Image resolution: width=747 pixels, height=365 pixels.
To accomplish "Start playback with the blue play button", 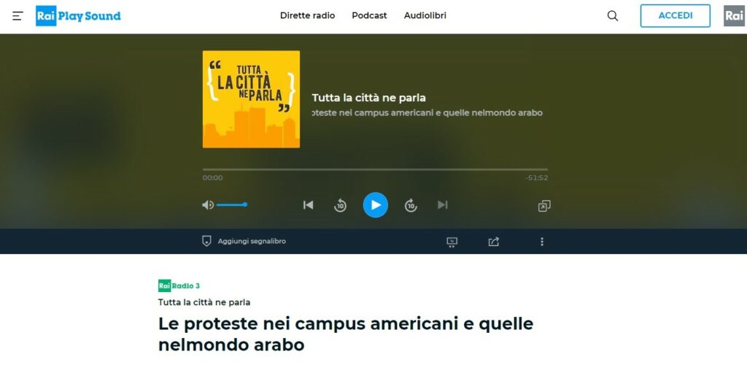I will point(376,205).
